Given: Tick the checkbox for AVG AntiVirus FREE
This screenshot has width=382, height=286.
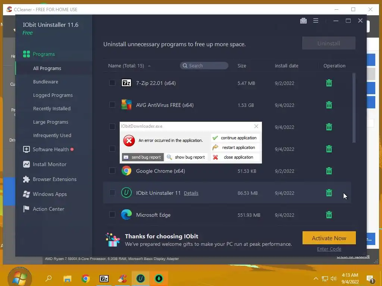Looking at the screenshot, I should pos(112,105).
